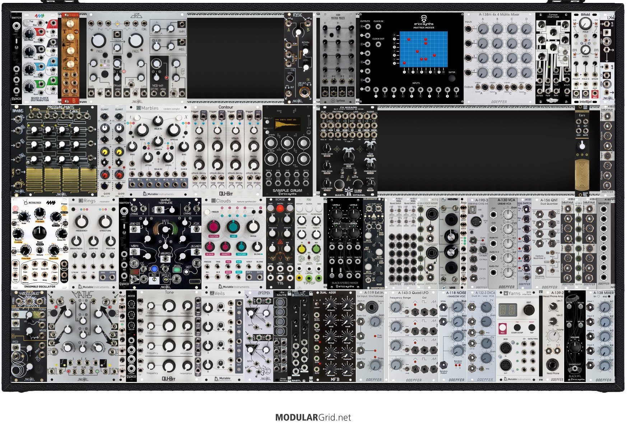Click the "BLACK STEREO MIXER" label text
Viewport: 627px width, 425px height.
(x=345, y=283)
